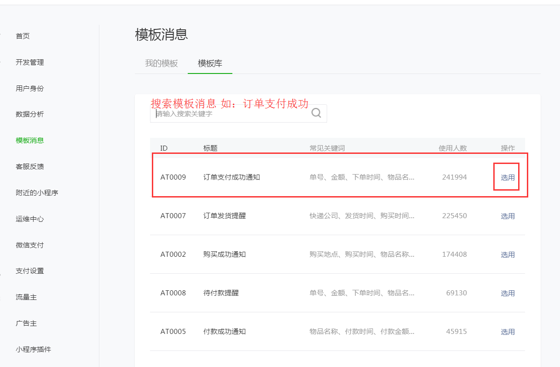Open 开发管理 in the sidebar

click(x=30, y=62)
